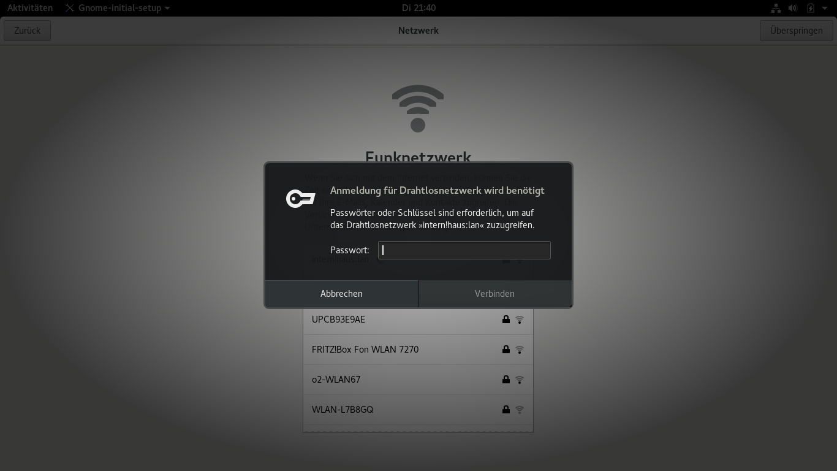Click the volume speaker icon in top bar
Screen dimensions: 837x471
(x=793, y=8)
